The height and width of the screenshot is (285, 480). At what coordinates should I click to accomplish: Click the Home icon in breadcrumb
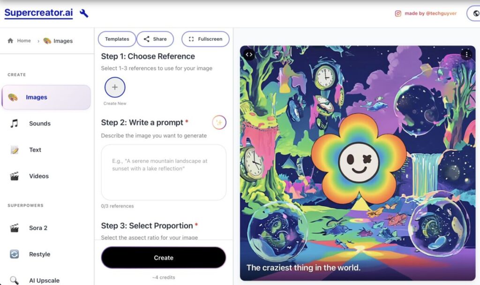pos(10,41)
